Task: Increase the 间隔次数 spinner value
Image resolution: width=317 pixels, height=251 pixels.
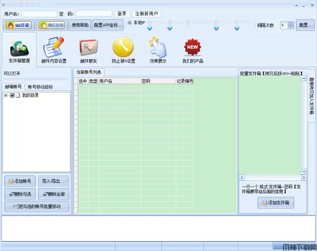Action: [291, 23]
